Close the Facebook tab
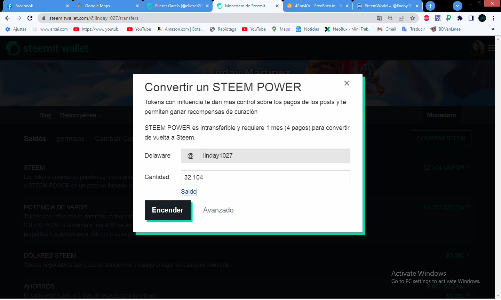The height and width of the screenshot is (300, 501). 67,6
